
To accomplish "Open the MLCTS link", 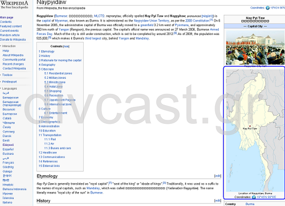I will pyautogui.click(x=99, y=16).
